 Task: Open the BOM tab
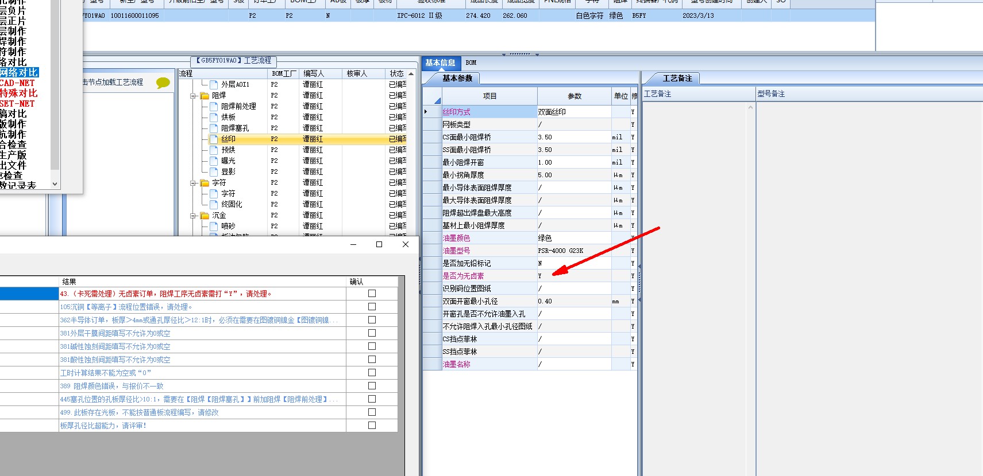(471, 63)
